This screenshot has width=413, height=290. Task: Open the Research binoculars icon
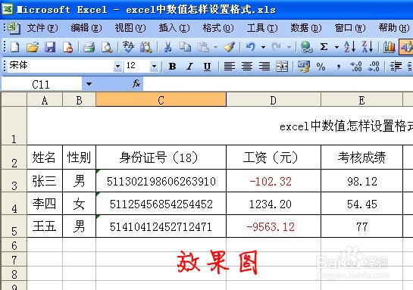click(x=145, y=48)
